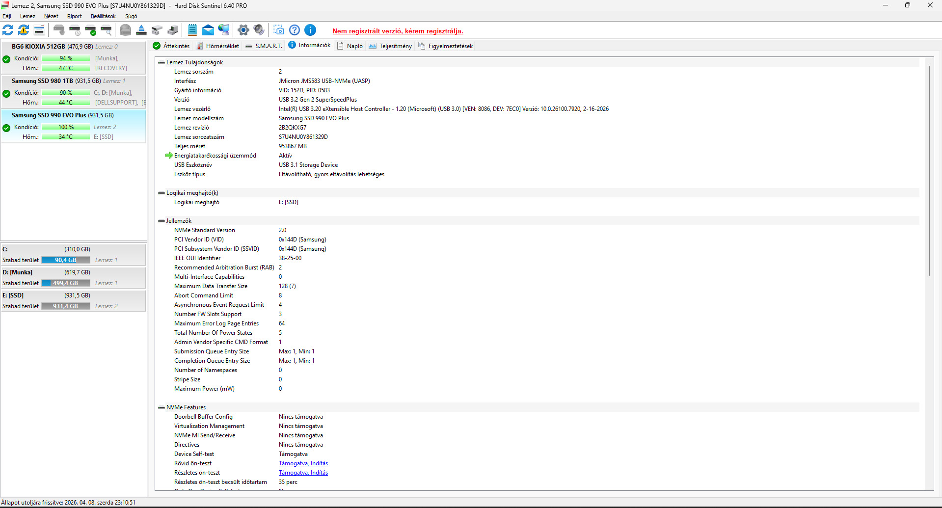Click the stacked drive boxes toolbar icon

coord(157,30)
